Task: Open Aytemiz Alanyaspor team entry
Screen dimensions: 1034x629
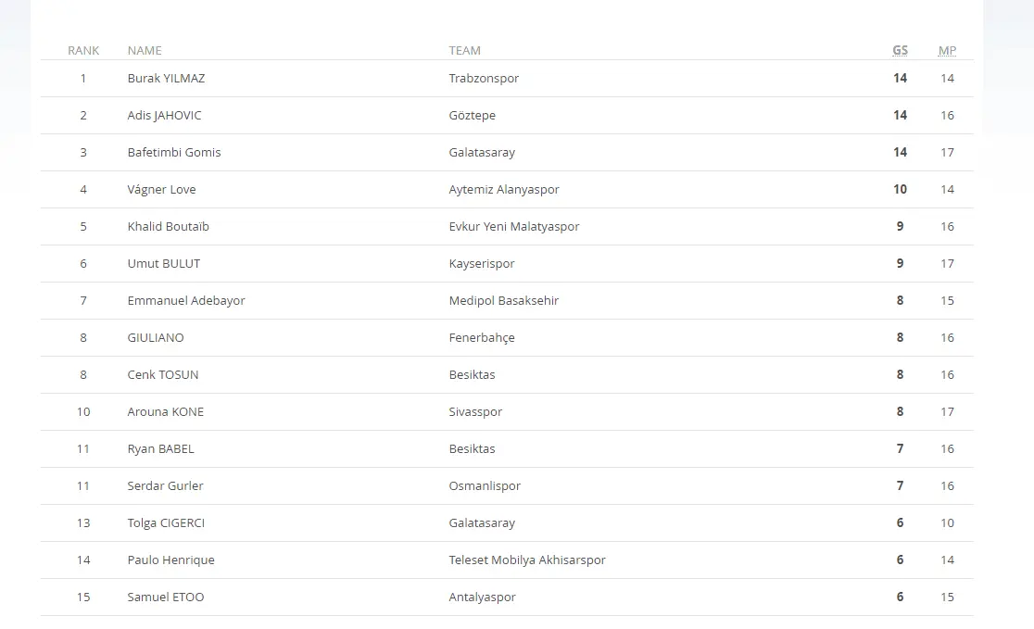Action: coord(504,189)
